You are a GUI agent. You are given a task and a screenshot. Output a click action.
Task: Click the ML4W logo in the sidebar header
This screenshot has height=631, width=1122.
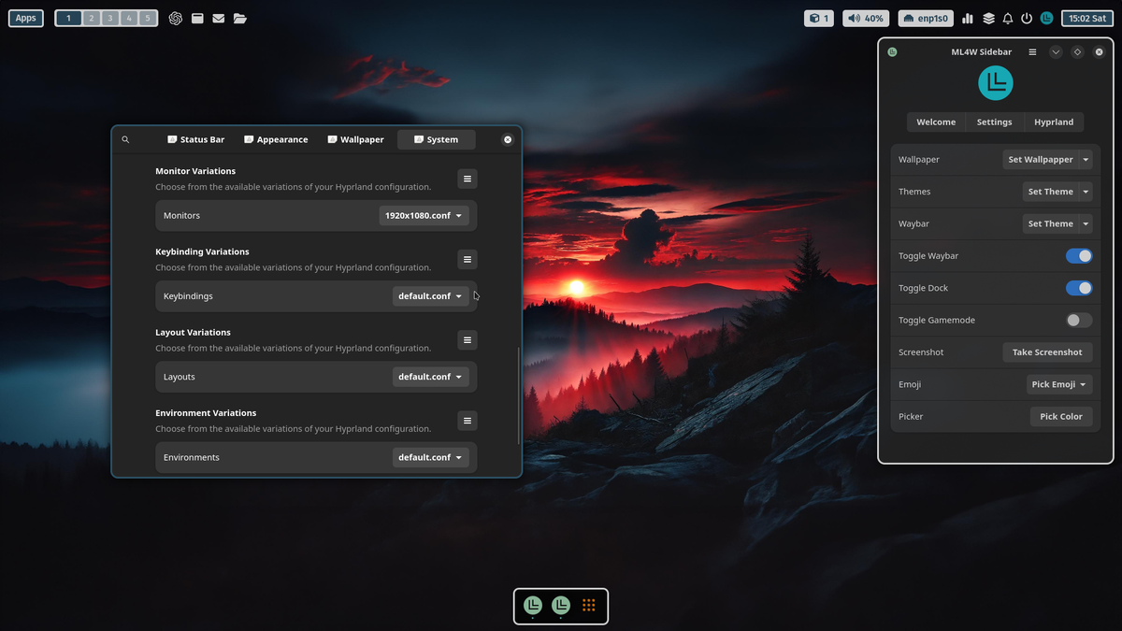point(995,83)
